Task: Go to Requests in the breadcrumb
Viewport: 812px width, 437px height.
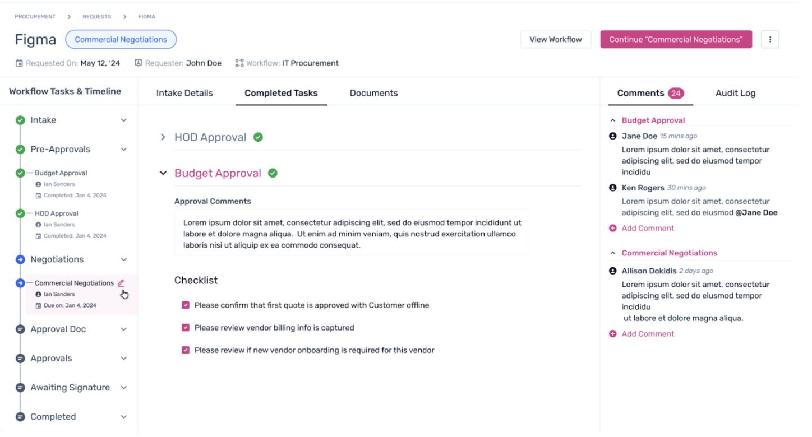Action: point(97,17)
